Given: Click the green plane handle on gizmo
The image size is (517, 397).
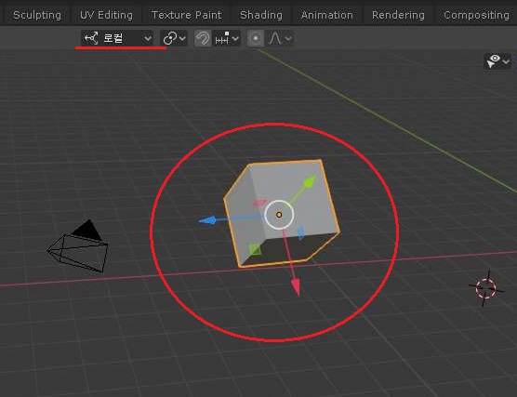Looking at the screenshot, I should pyautogui.click(x=255, y=249).
